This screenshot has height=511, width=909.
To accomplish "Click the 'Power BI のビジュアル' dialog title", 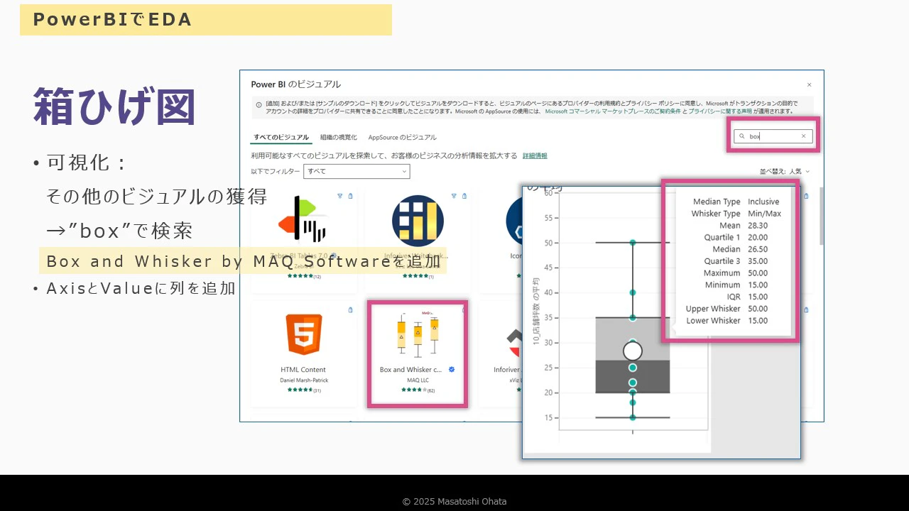I will (296, 84).
